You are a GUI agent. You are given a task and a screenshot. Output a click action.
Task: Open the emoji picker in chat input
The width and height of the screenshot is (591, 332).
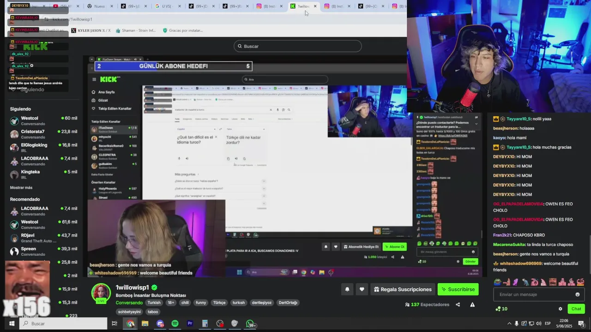pyautogui.click(x=577, y=295)
